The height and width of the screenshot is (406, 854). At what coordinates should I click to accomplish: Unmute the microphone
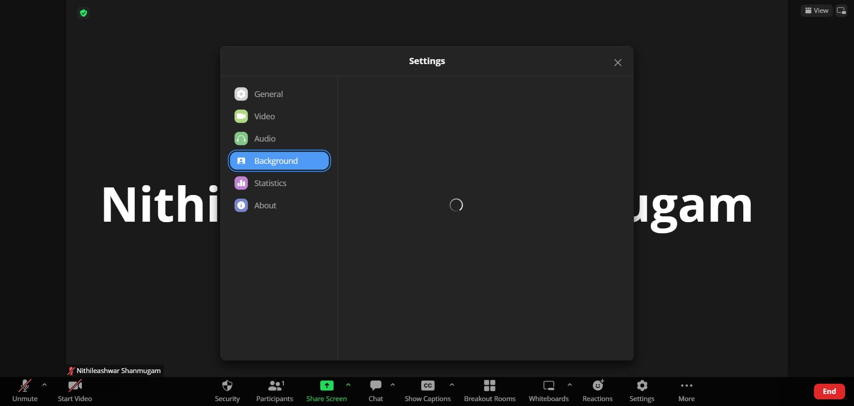point(25,386)
